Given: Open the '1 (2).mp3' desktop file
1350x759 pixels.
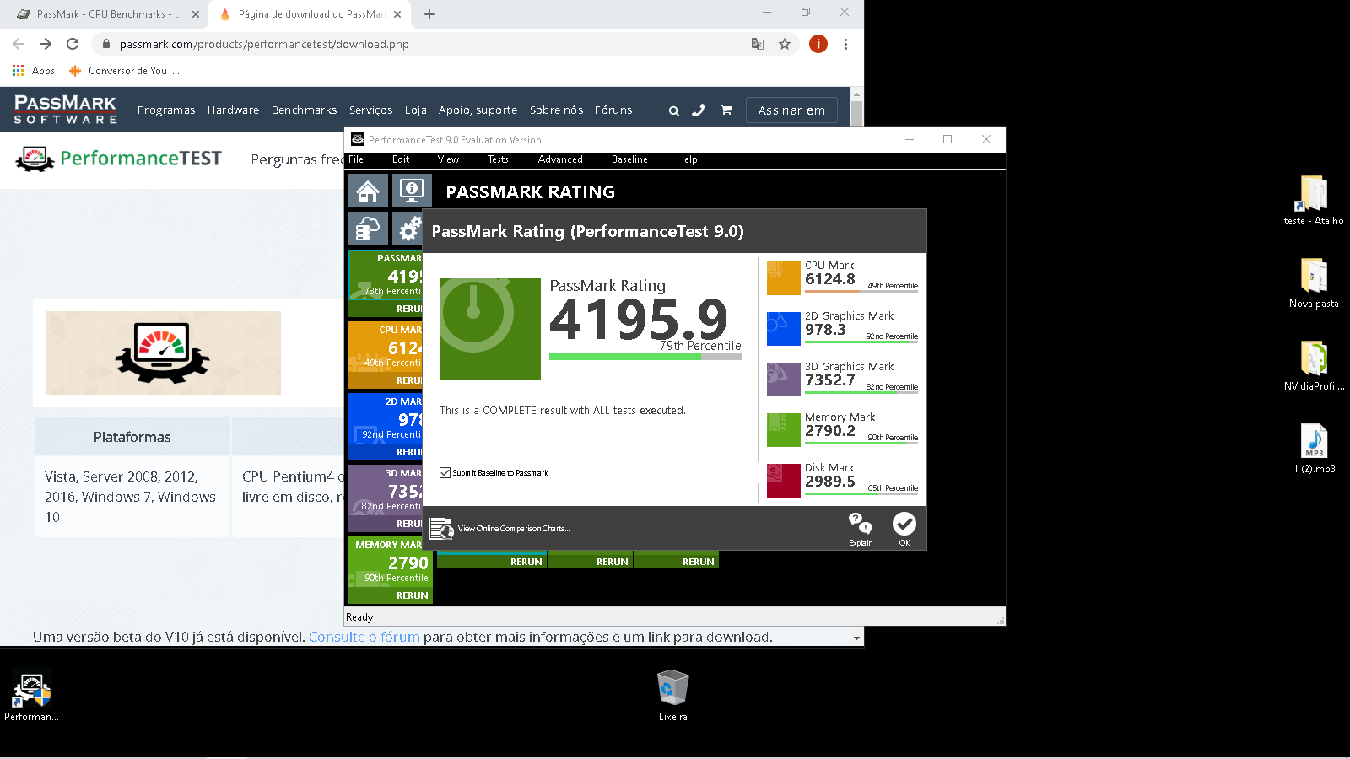Looking at the screenshot, I should coord(1314,448).
